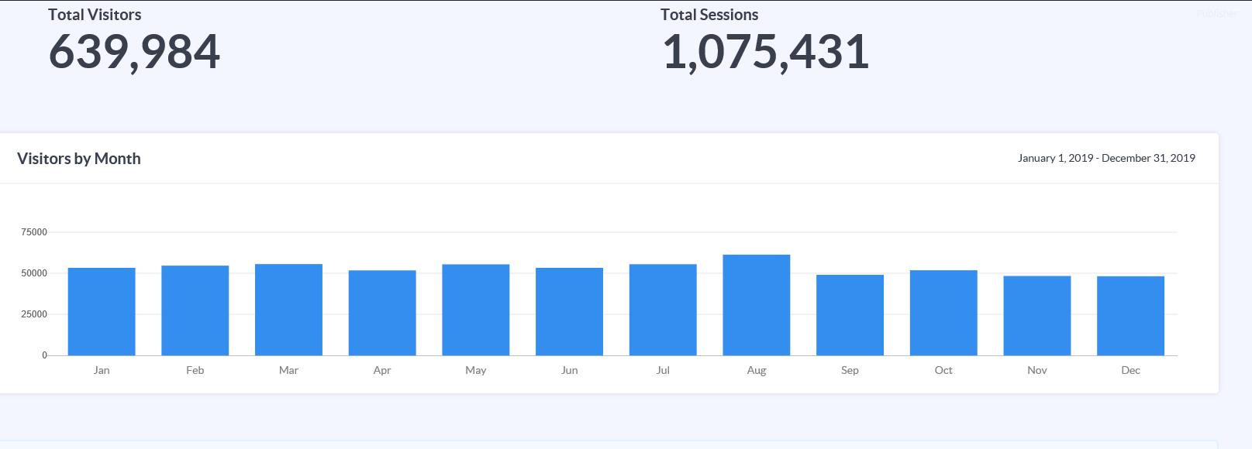Viewport: 1252px width, 449px height.
Task: Select the April visitors bar
Action: pos(382,313)
